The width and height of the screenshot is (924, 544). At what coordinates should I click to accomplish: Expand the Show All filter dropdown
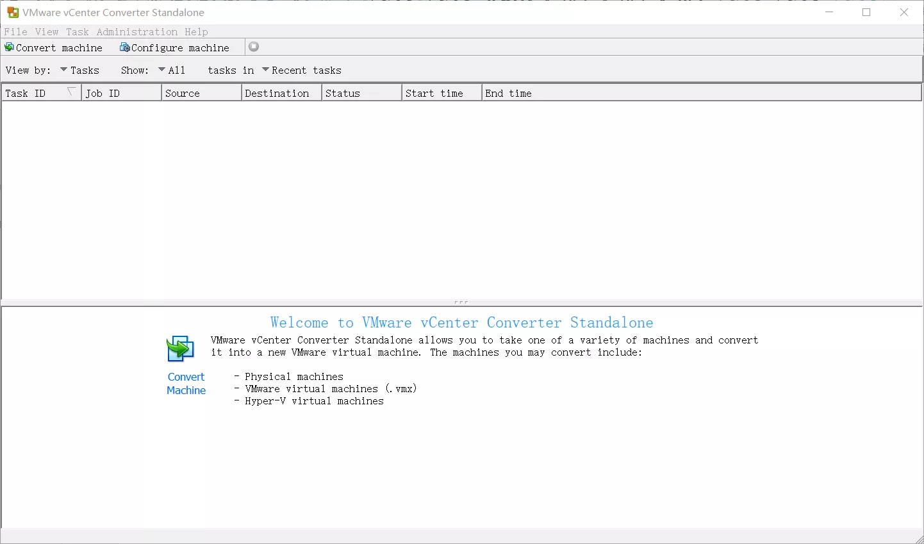172,70
